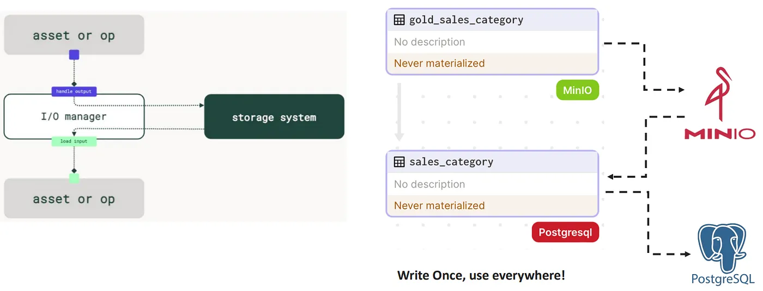Click the green "load input" label
This screenshot has height=291, width=763.
point(74,141)
